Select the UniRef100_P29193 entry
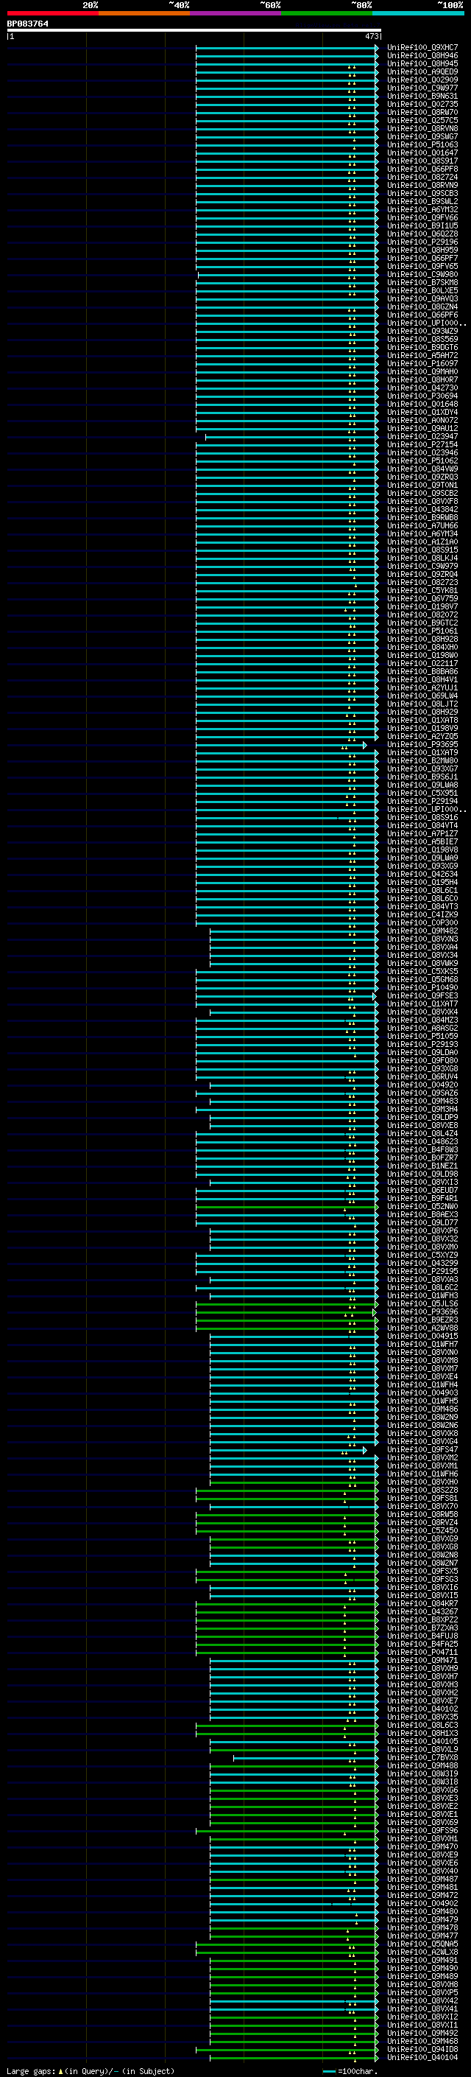 pyautogui.click(x=422, y=1044)
